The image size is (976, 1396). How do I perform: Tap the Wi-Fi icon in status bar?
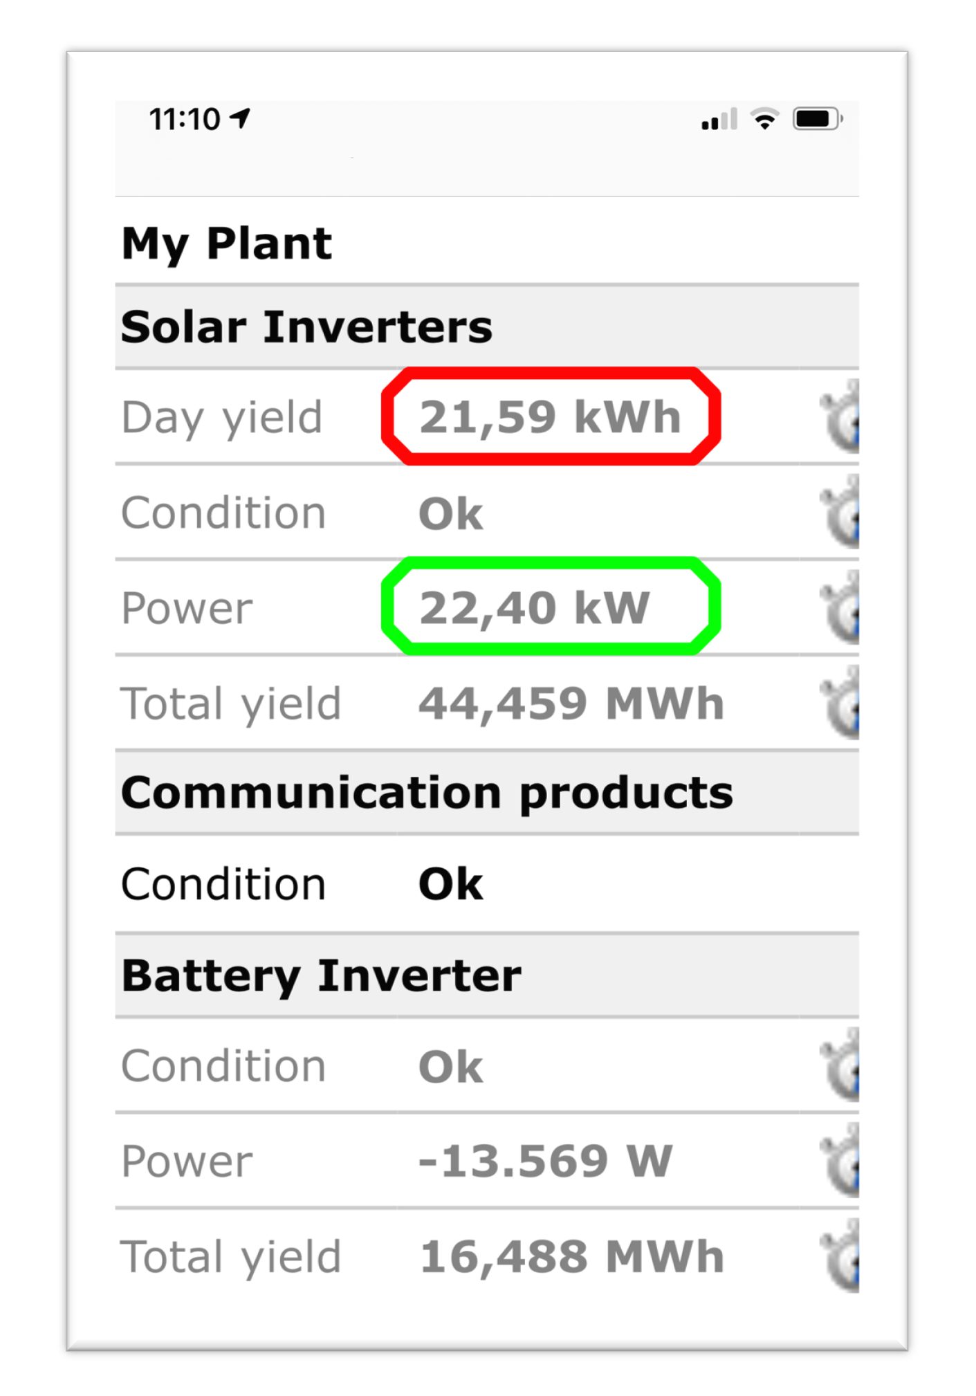pyautogui.click(x=764, y=119)
